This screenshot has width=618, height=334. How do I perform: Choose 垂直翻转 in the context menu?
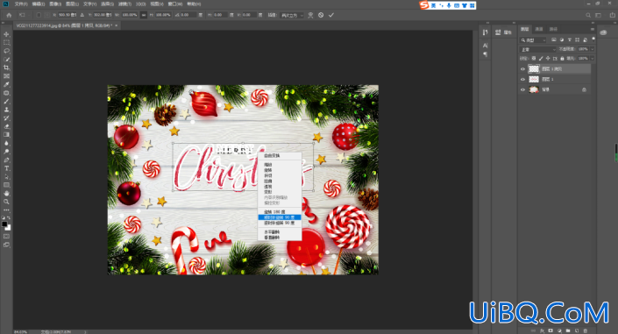[x=272, y=238]
